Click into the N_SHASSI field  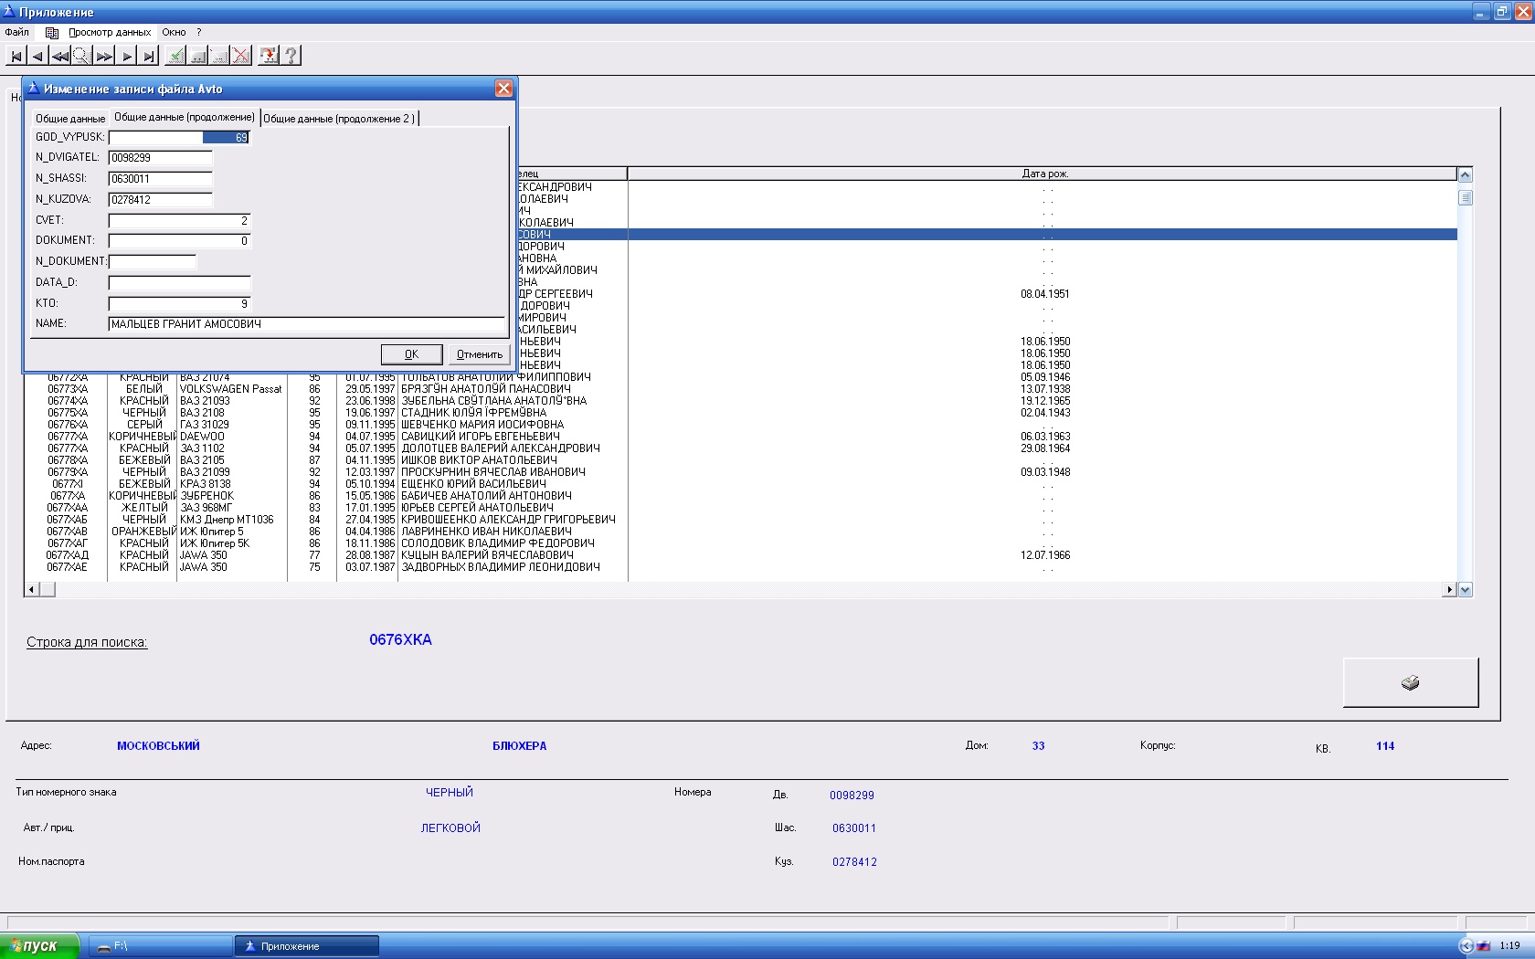click(x=161, y=179)
